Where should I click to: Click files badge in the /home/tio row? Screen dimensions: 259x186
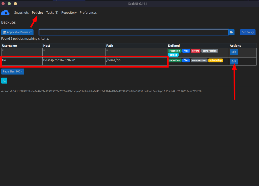tap(186, 60)
